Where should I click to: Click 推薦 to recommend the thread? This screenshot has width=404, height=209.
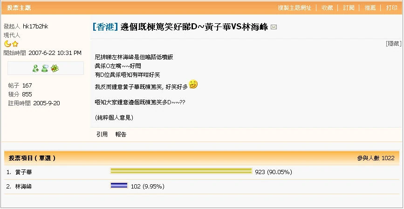click(x=370, y=8)
